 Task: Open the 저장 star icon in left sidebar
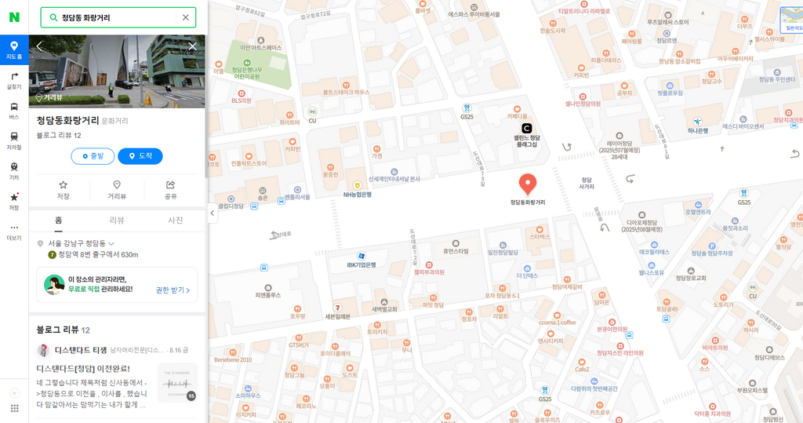coord(14,202)
